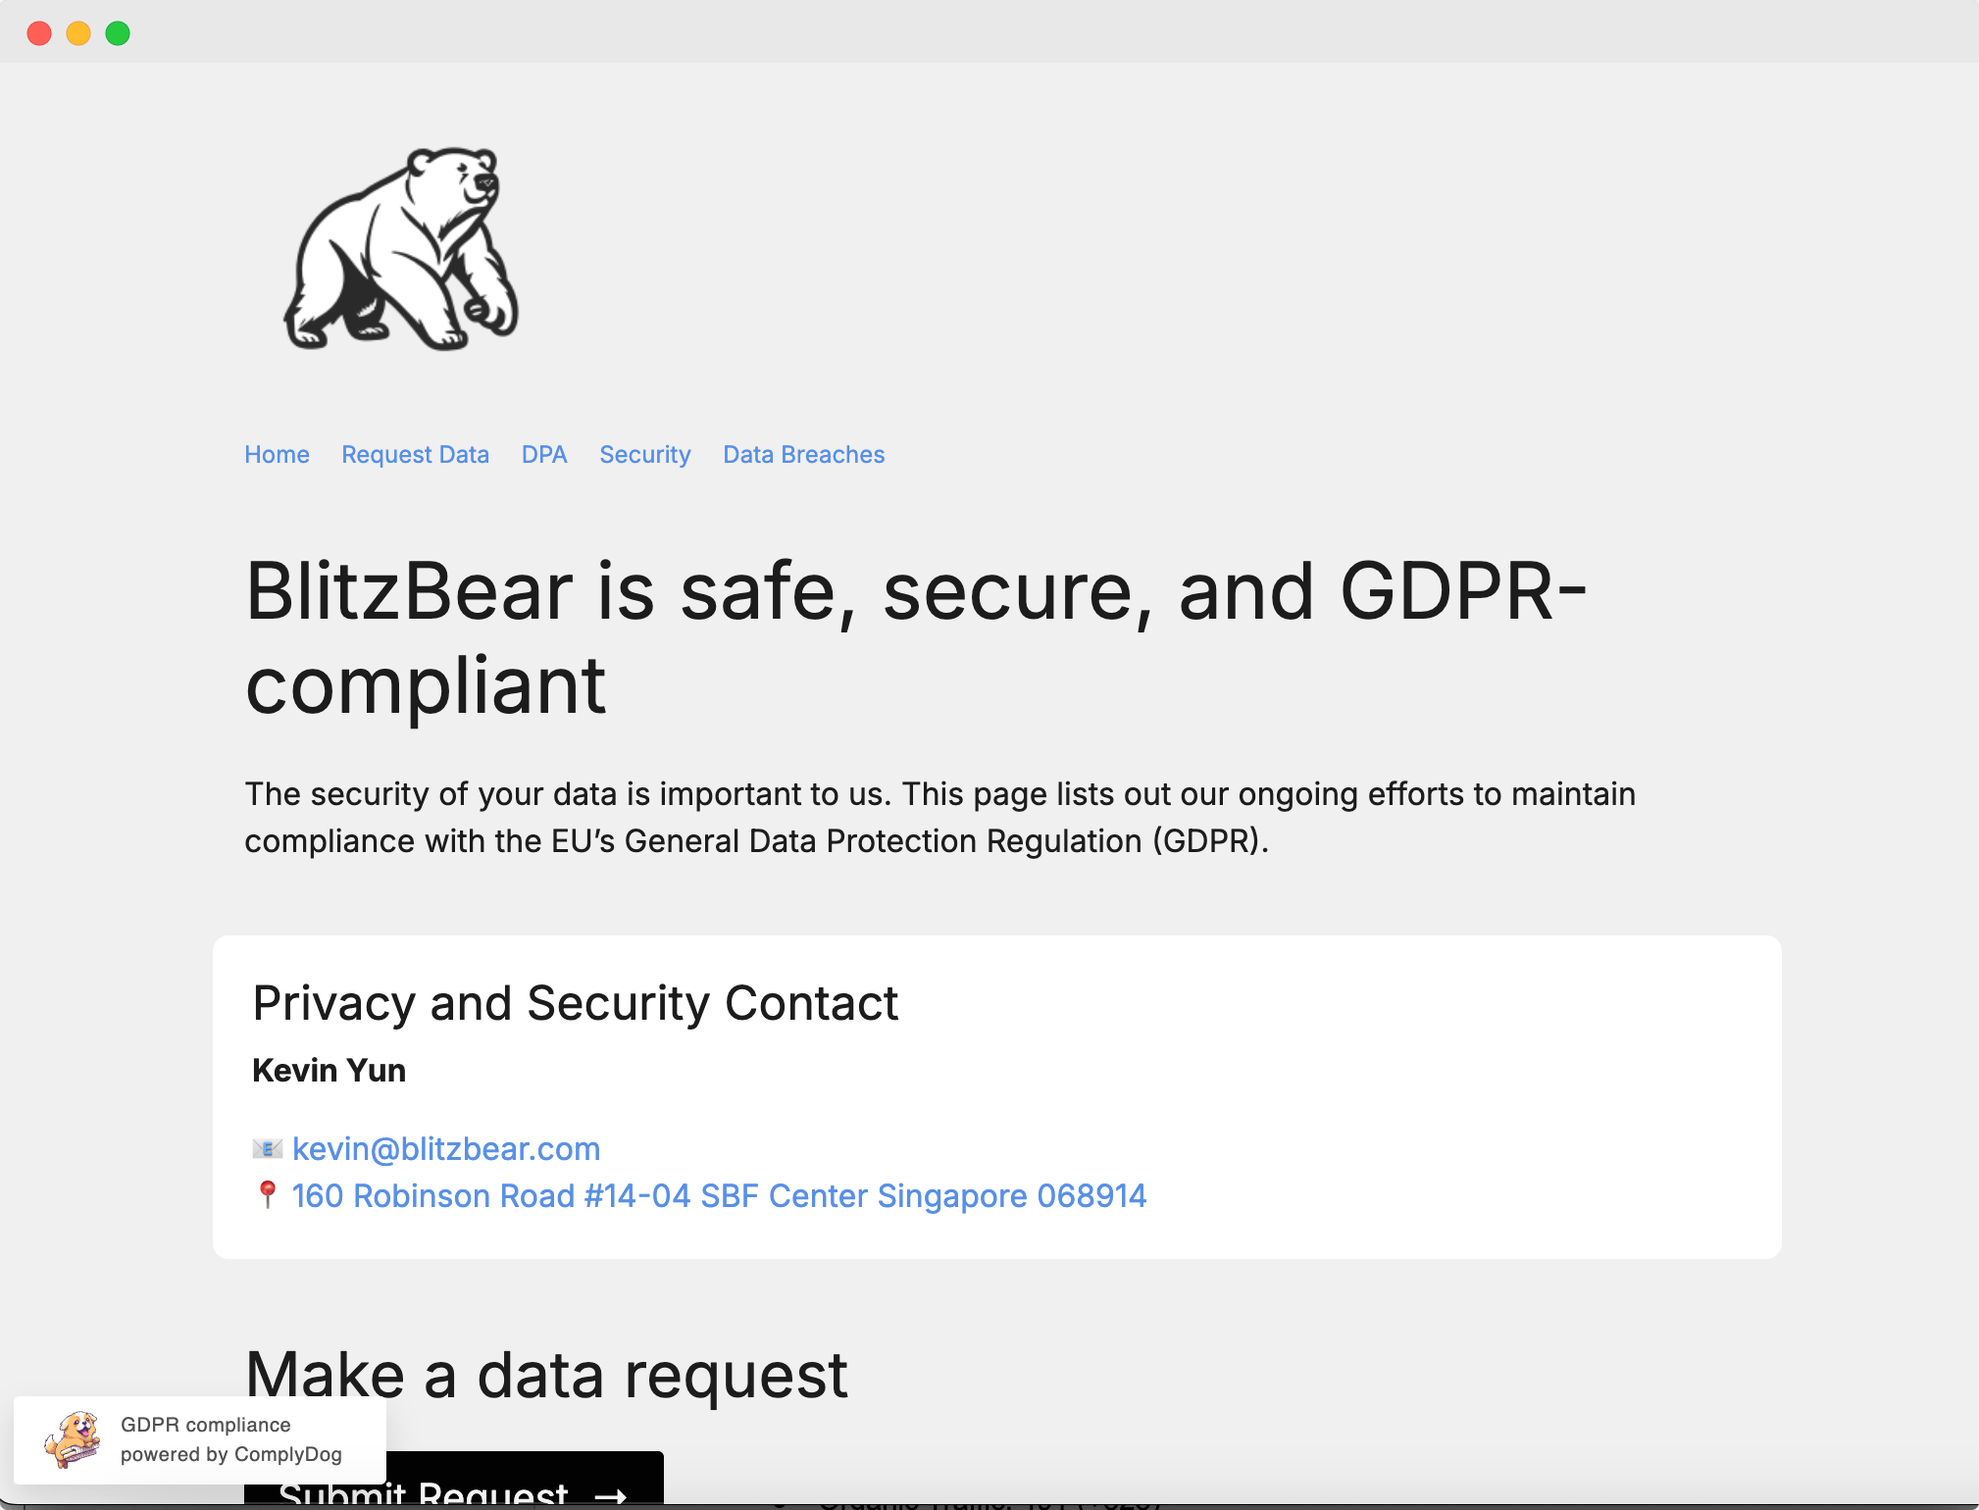Click the ComplyDog dog mascot icon
Image resolution: width=1979 pixels, height=1510 pixels.
pyautogui.click(x=73, y=1439)
